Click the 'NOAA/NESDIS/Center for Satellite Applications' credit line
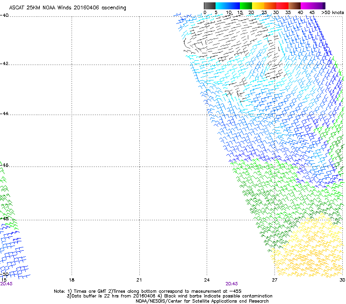 (202, 301)
